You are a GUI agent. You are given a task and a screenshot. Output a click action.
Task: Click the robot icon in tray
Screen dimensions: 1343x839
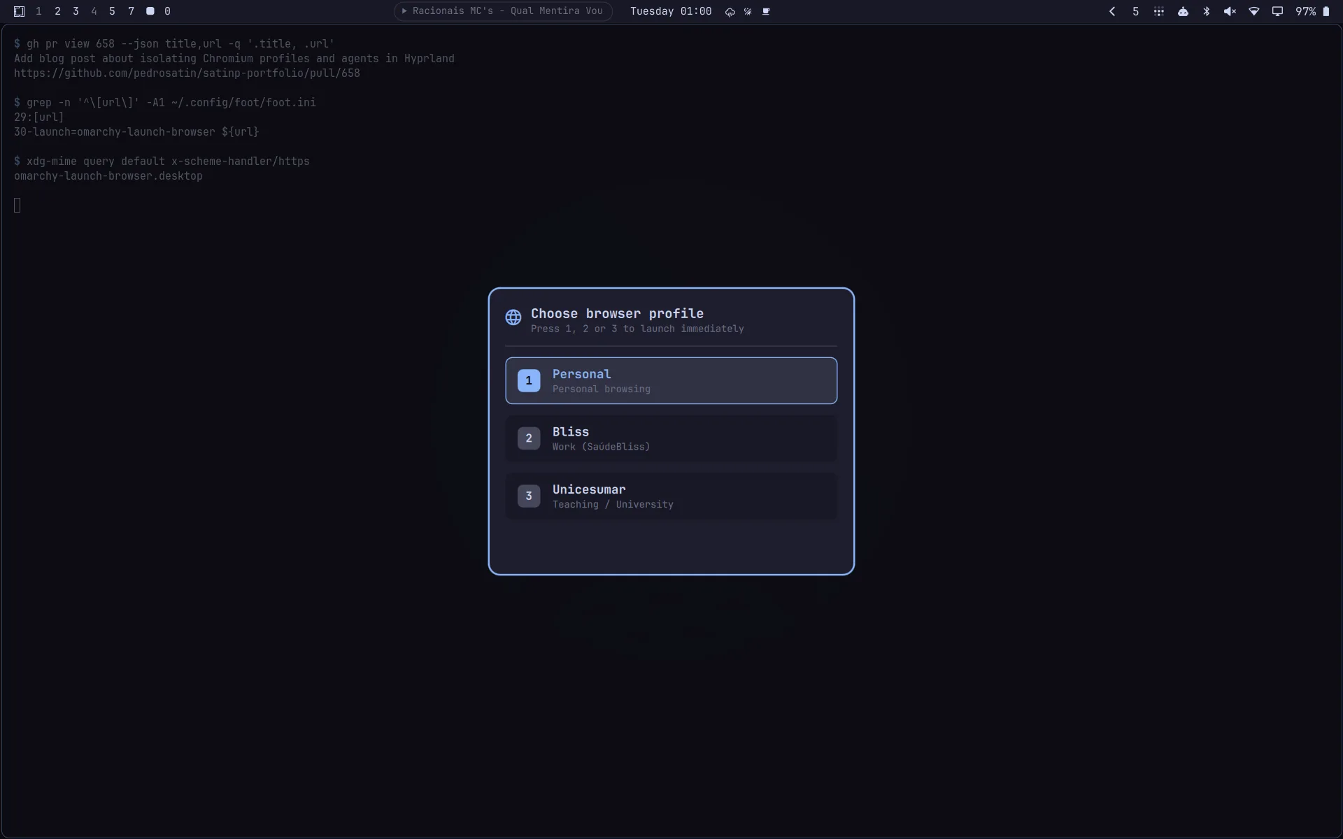point(1183,11)
